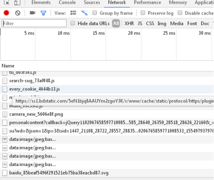Viewport: 214px width, 180px height.
Task: Select the inspect element cursor icon
Action: coord(6,3)
